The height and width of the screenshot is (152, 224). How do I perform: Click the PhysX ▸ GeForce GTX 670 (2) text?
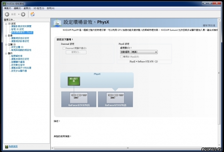(x=144, y=61)
